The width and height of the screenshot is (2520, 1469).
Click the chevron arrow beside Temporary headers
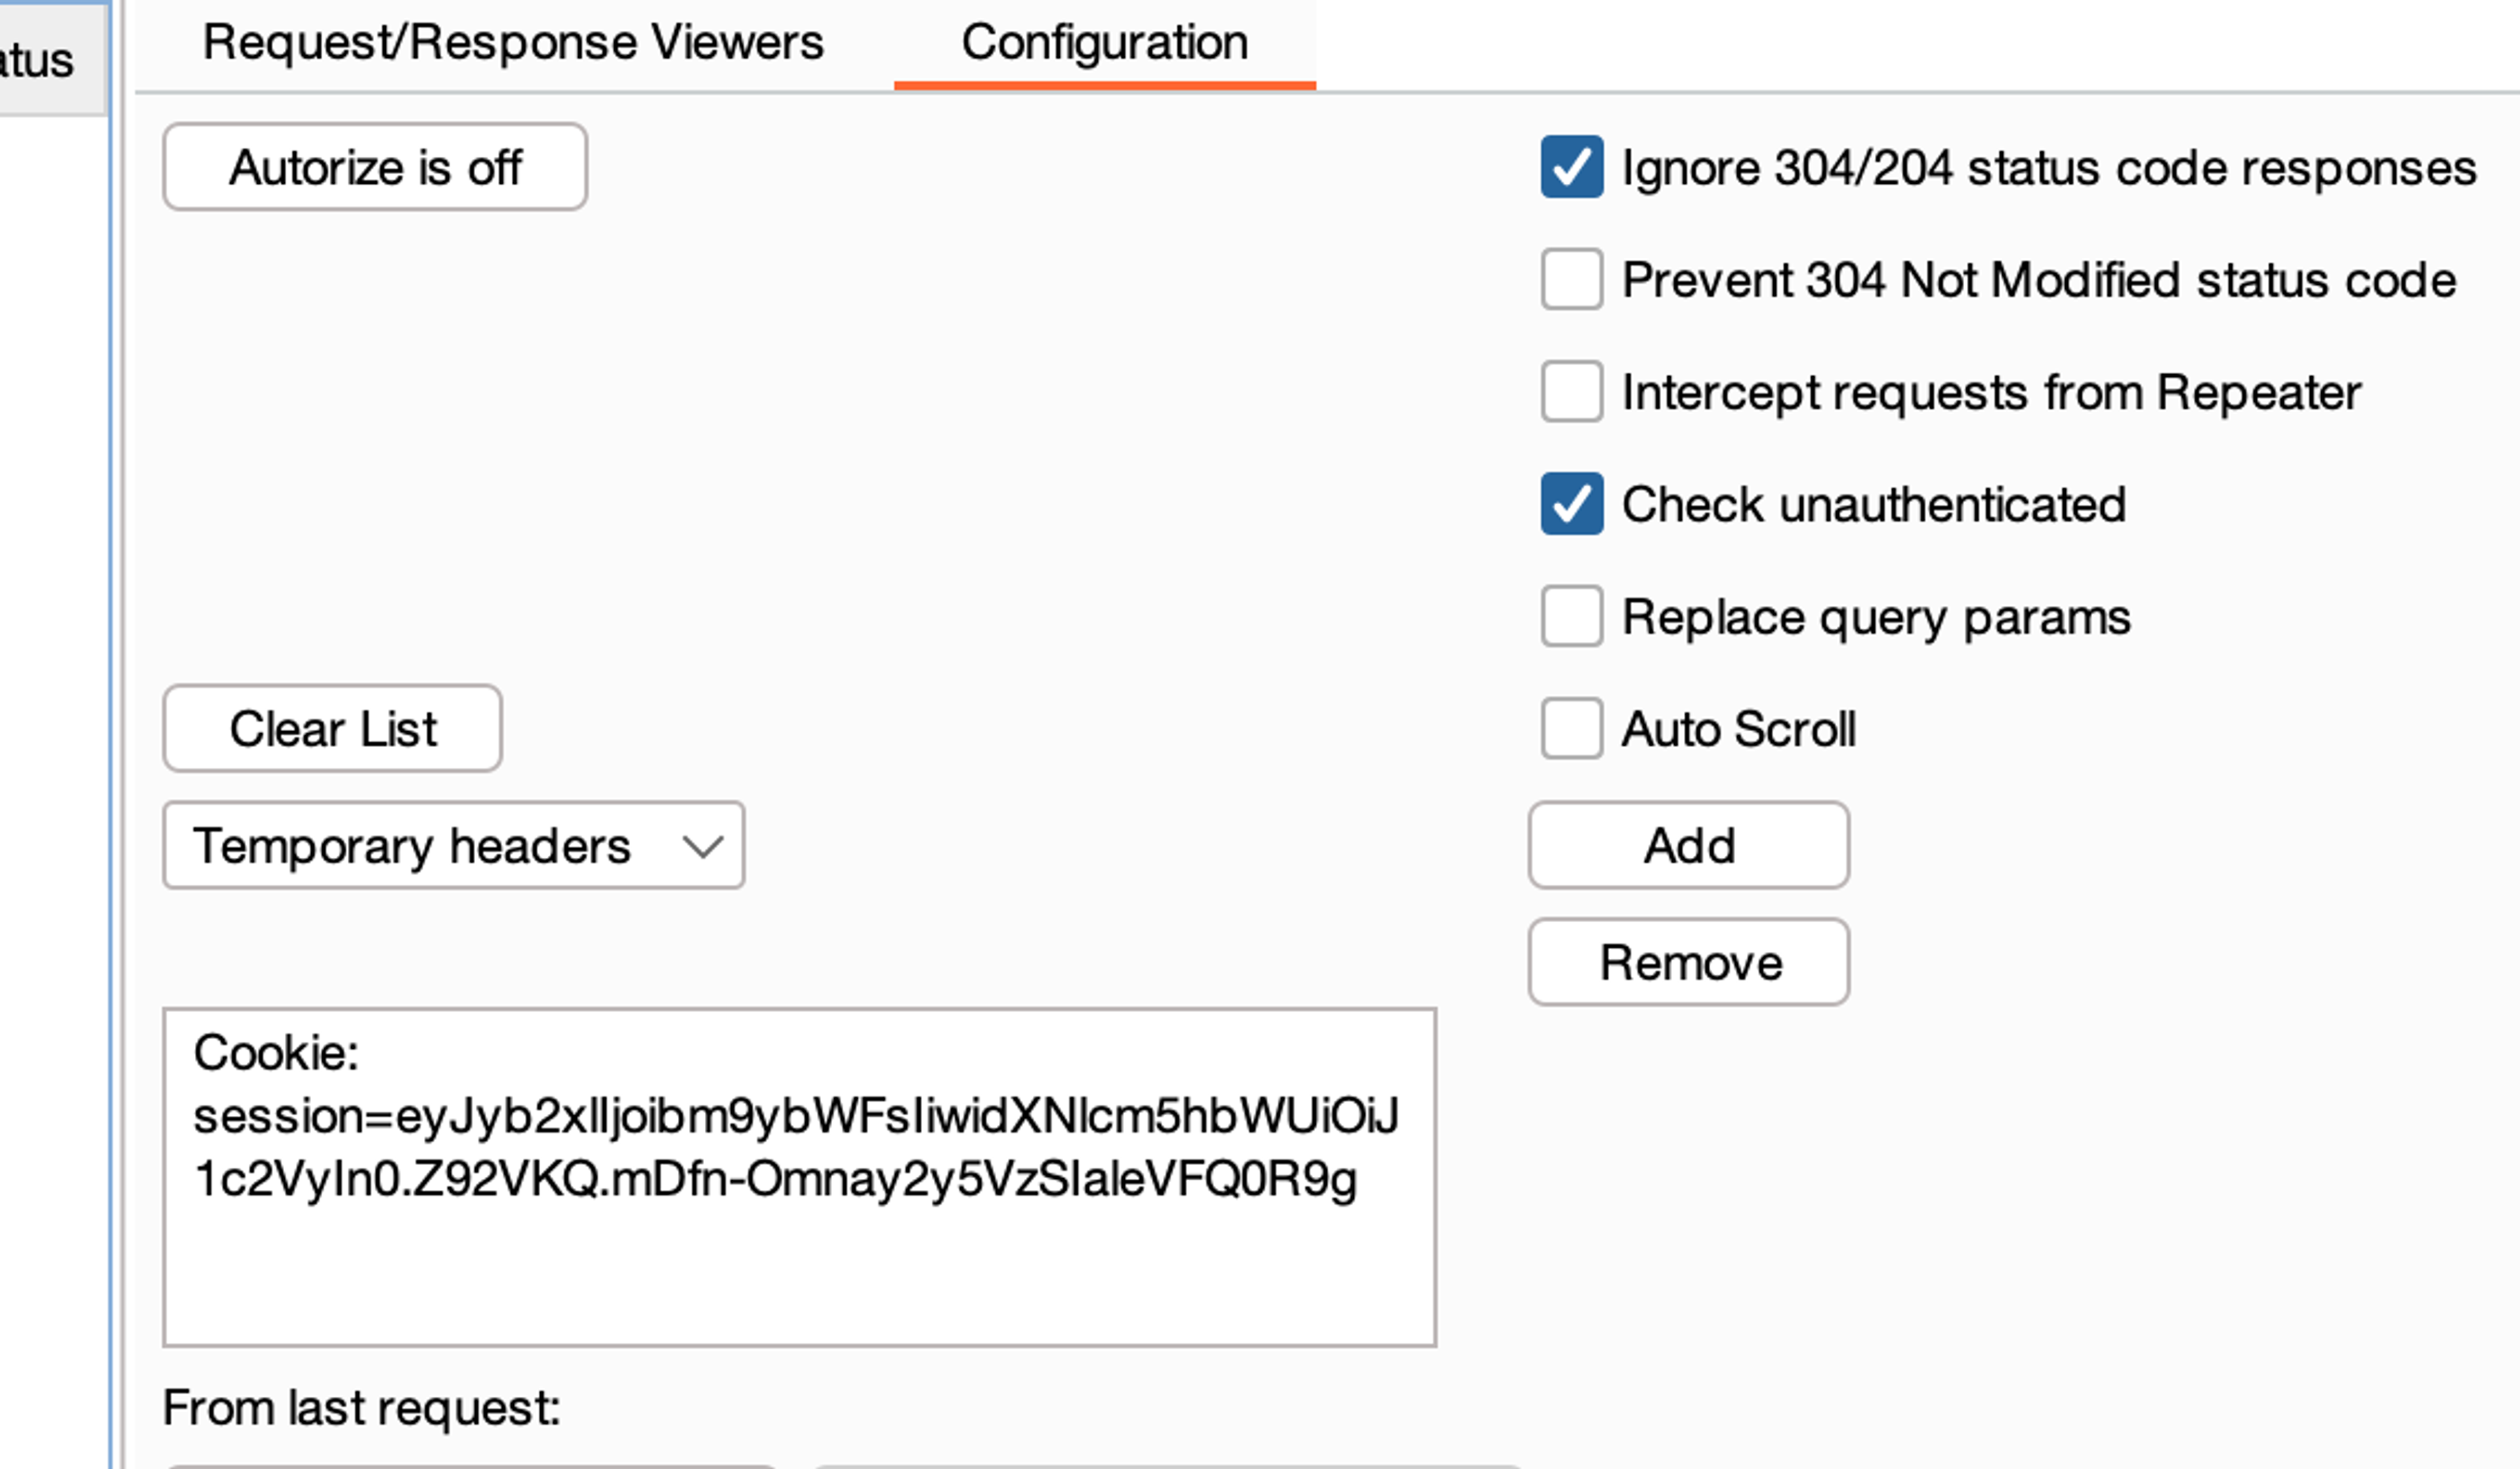coord(703,847)
